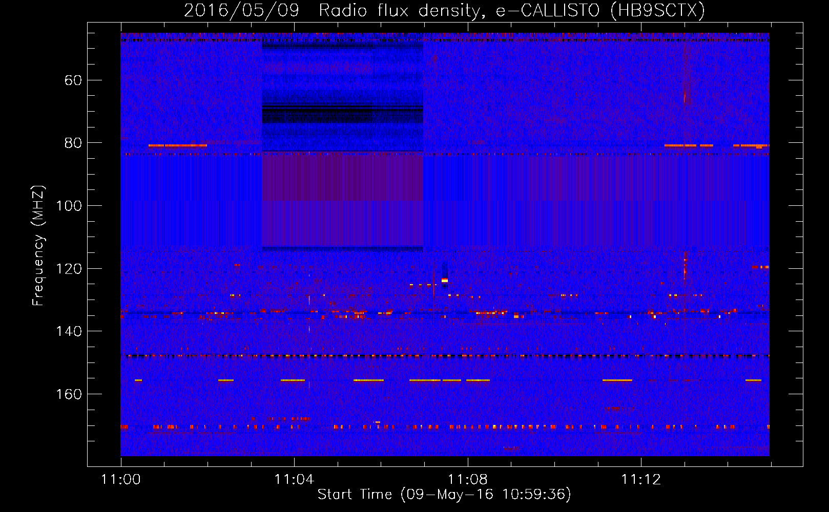Click the 'Start Time (09-May-16 10:59:36)' label
The height and width of the screenshot is (512, 829).
444,495
